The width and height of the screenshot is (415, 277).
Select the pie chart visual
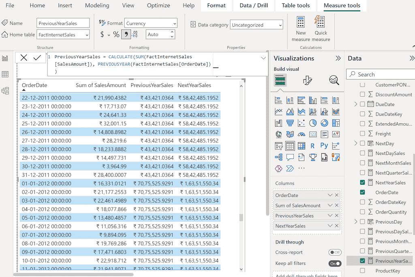(313, 123)
